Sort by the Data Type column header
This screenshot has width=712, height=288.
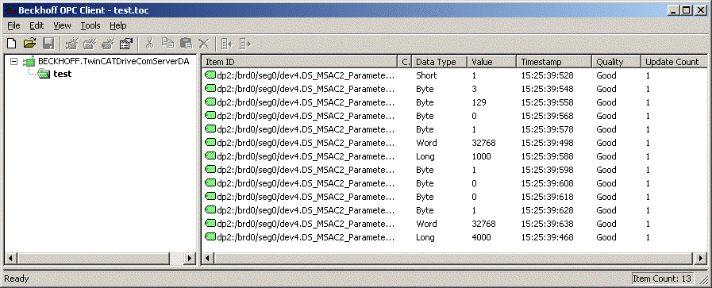click(x=440, y=62)
